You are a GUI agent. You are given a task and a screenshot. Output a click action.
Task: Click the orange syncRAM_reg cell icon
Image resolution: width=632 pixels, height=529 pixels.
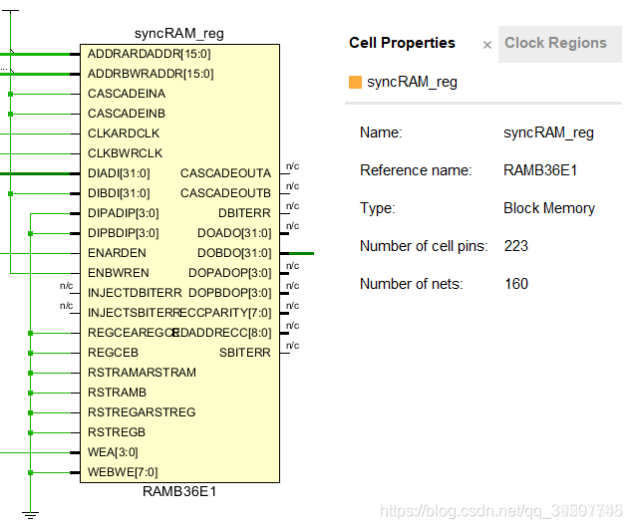tap(355, 83)
